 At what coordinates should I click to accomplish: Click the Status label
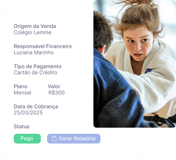(x=21, y=127)
